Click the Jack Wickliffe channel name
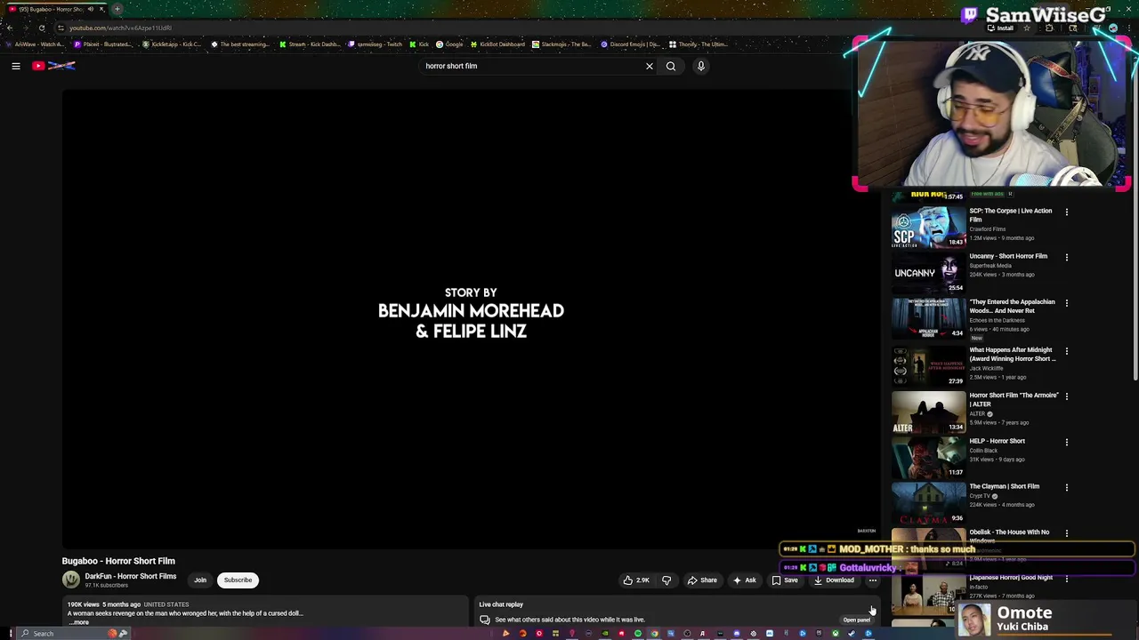The width and height of the screenshot is (1139, 640). (x=986, y=368)
